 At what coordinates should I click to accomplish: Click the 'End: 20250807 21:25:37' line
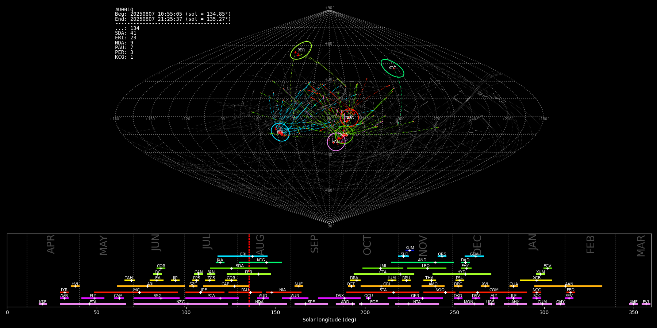(x=173, y=19)
